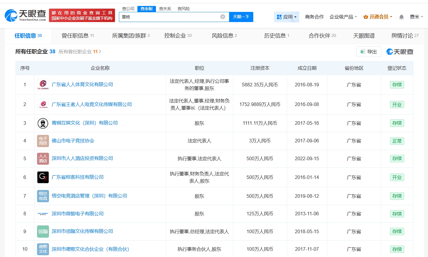Click the 开业 status tag in row 2
428x257 pixels.
tap(397, 105)
